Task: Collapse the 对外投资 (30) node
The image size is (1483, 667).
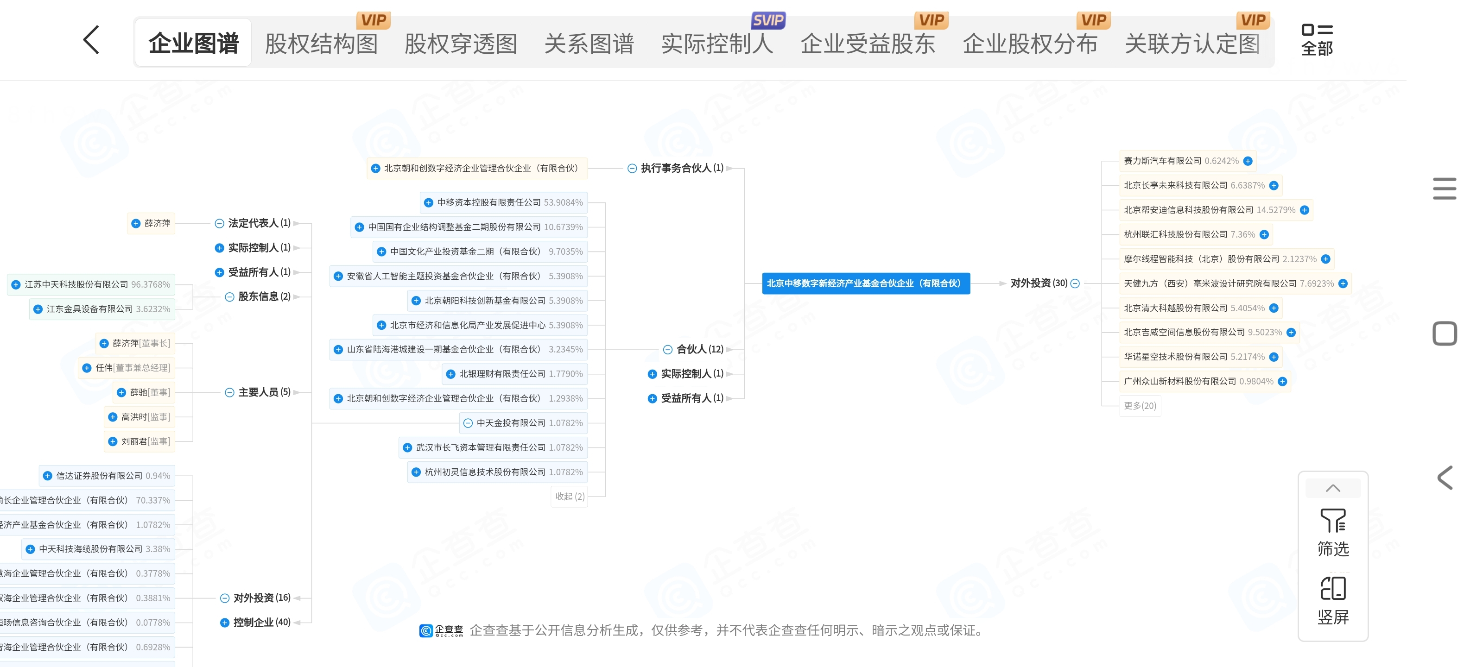Action: point(1075,284)
